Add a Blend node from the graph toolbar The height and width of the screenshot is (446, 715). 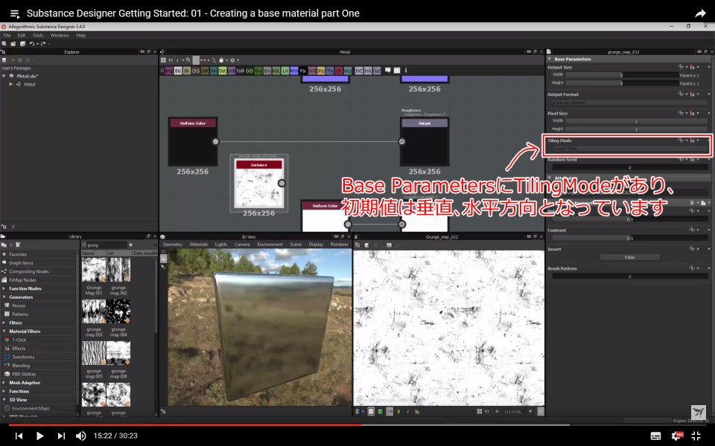[178, 71]
